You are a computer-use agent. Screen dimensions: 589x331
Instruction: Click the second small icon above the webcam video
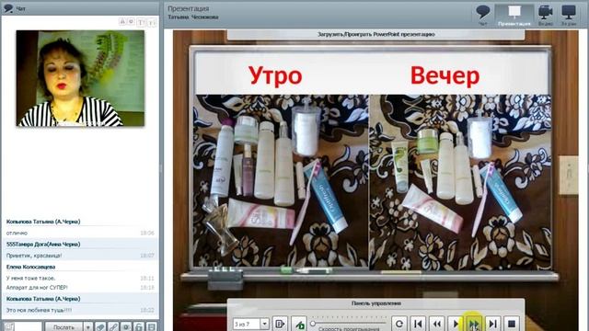pos(131,22)
